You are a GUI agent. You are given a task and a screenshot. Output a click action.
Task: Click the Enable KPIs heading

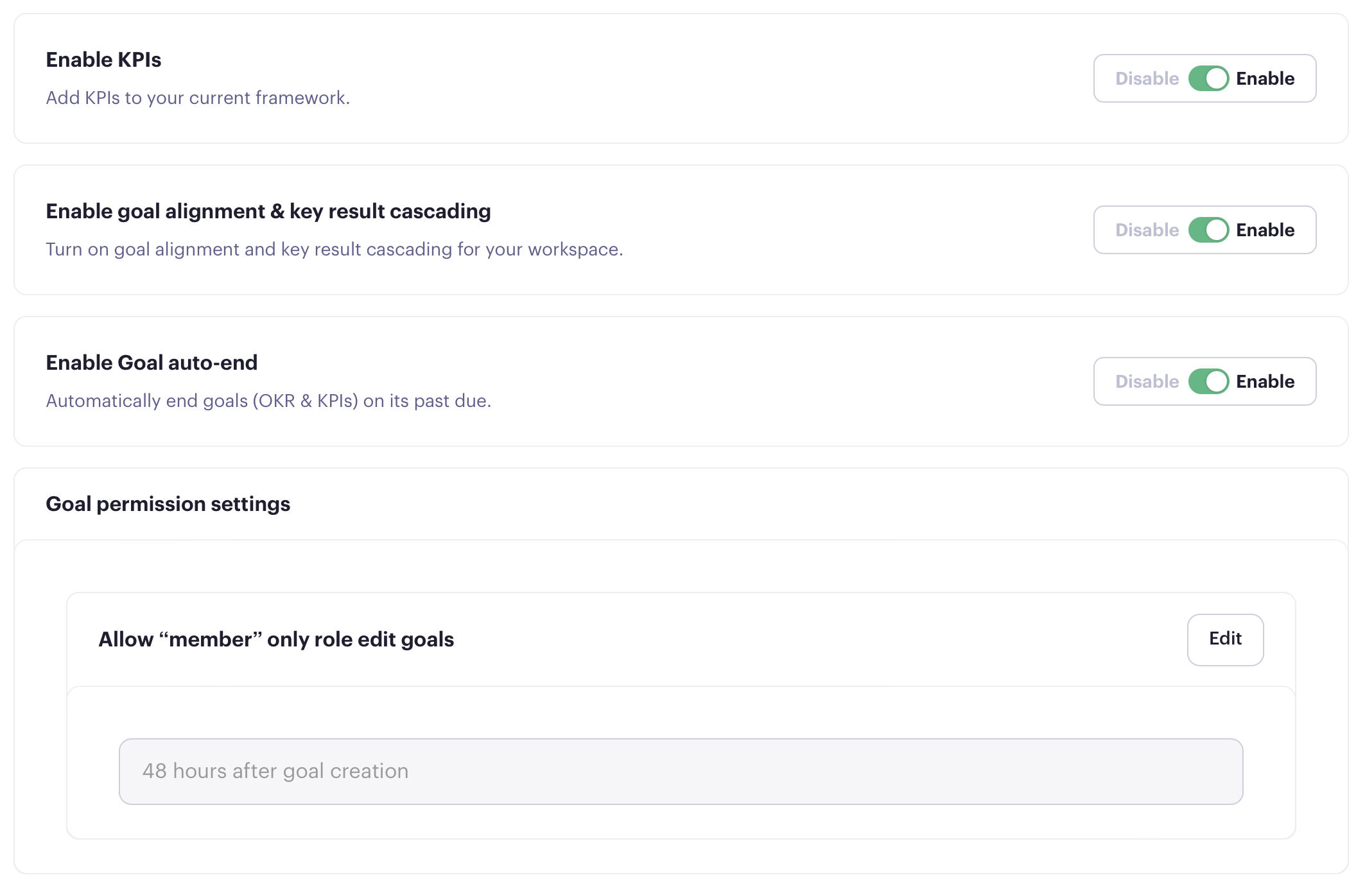coord(103,60)
